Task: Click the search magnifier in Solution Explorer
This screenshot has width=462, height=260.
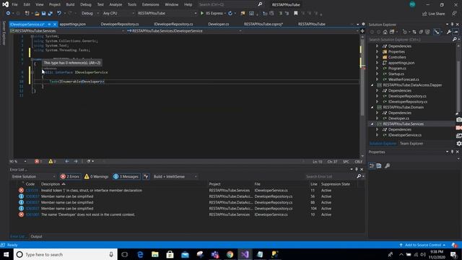Action: pos(454,39)
